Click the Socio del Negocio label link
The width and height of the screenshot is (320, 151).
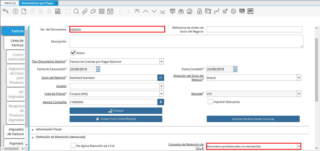pos(53,78)
